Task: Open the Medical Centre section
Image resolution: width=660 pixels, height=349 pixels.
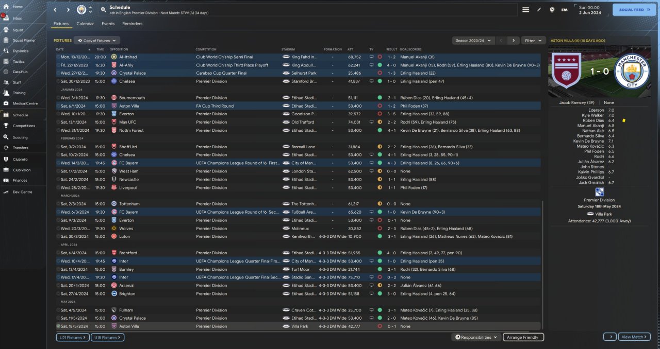Action: point(25,103)
